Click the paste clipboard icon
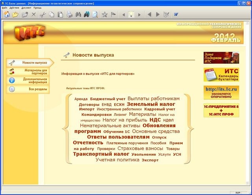 [x=60, y=15]
